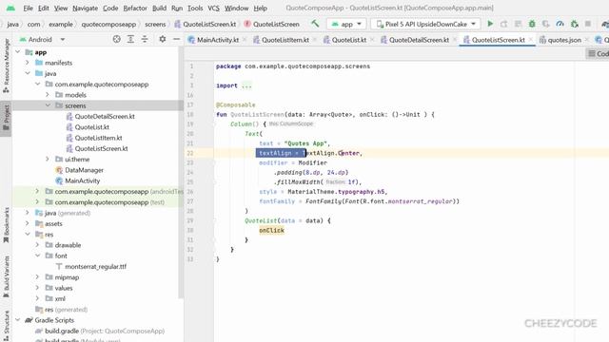609x342 pixels.
Task: Select QuoteDetailScreen.kt in project tree
Action: pos(105,116)
